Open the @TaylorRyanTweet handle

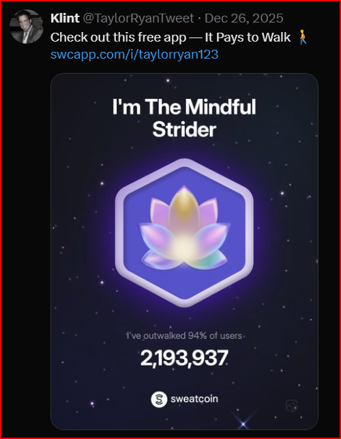click(138, 19)
